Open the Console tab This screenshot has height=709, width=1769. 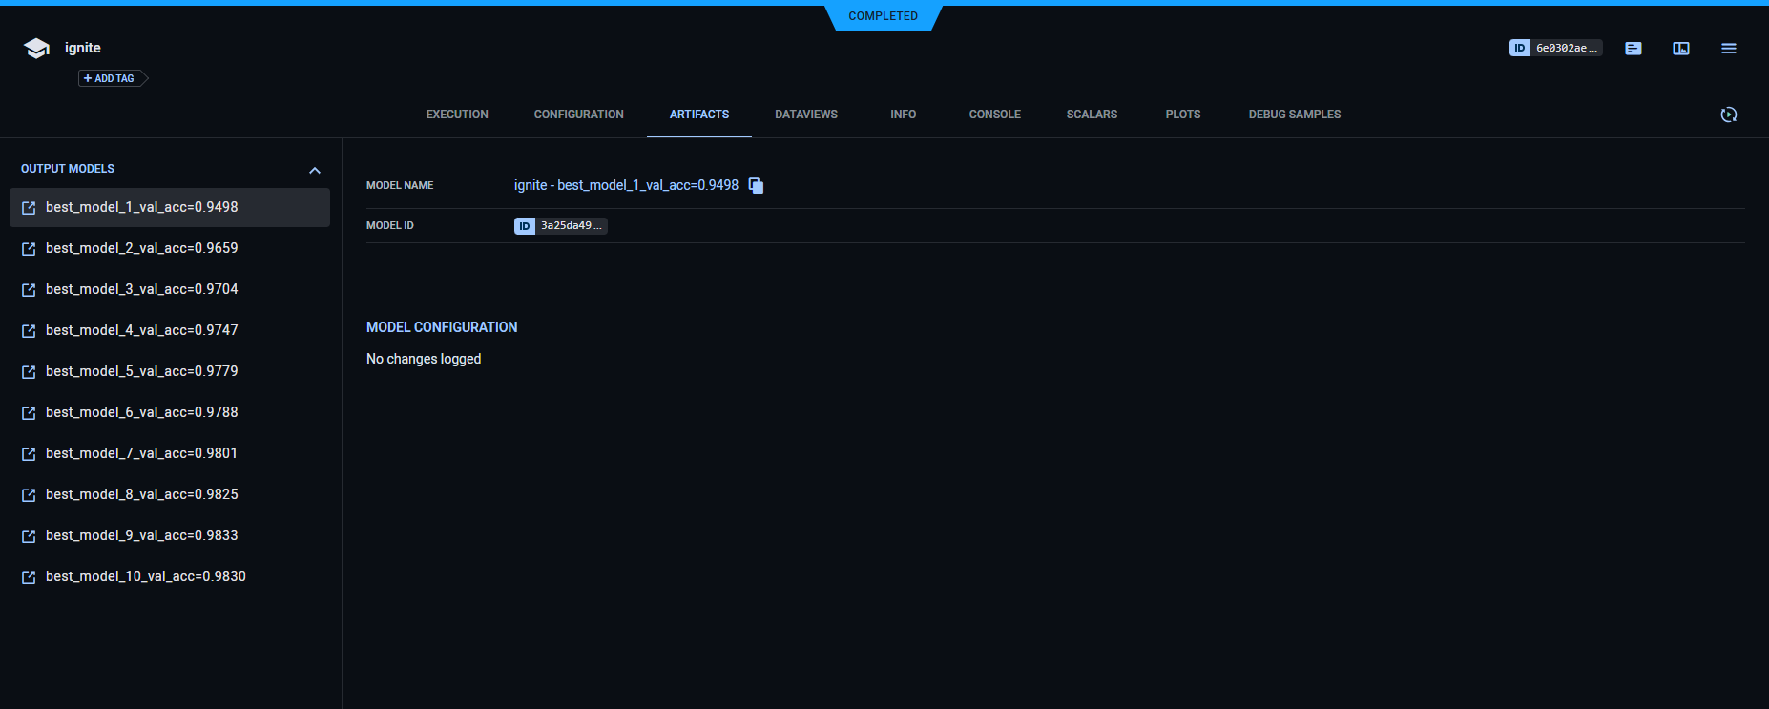pos(994,115)
